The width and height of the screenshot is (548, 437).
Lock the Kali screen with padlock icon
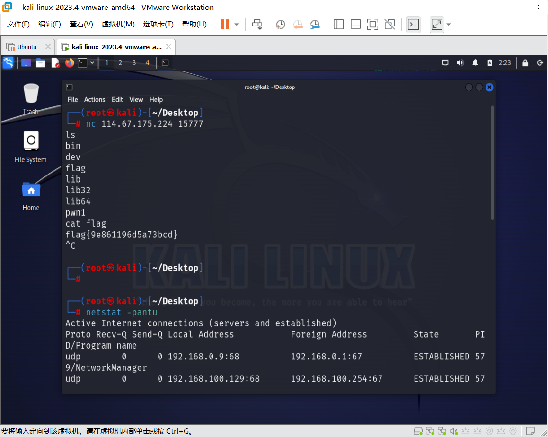[525, 63]
